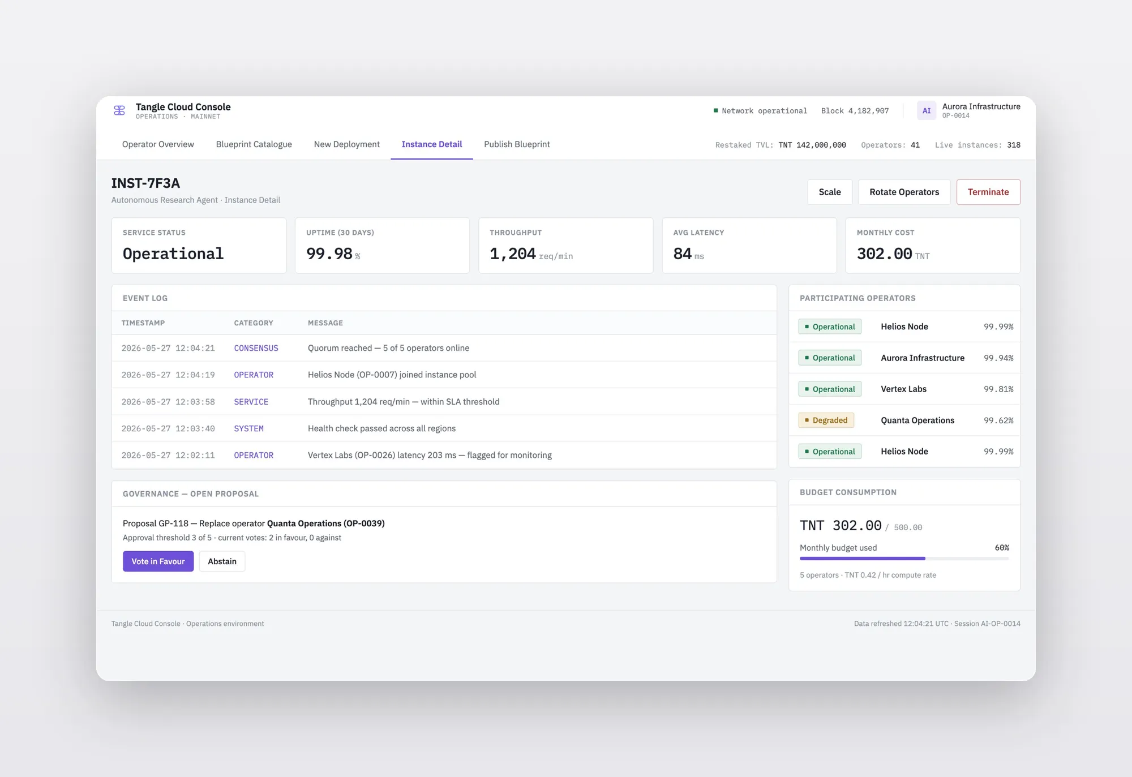
Task: Click the monthly budget used progress bar
Action: tap(904, 559)
